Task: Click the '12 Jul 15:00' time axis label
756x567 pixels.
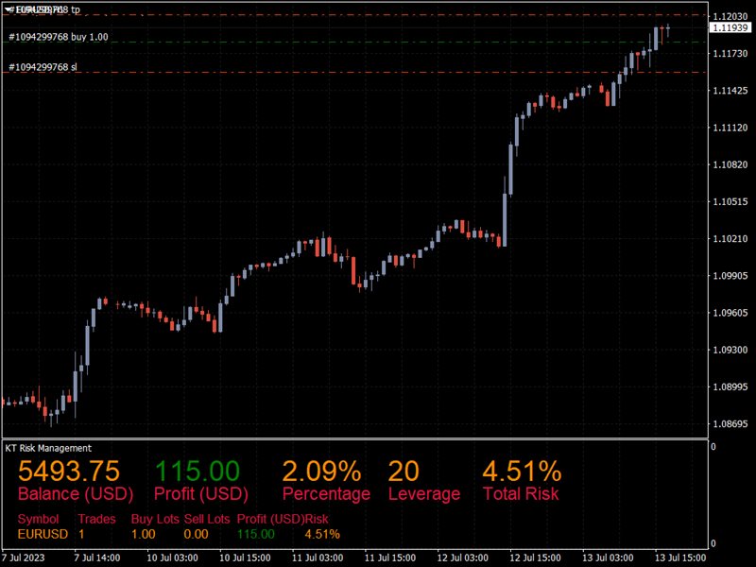Action: tap(535, 558)
